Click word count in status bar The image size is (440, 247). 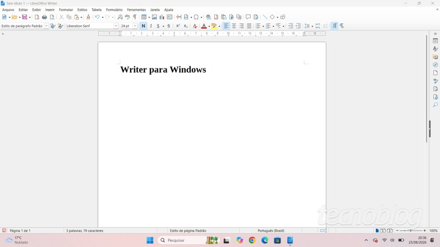[x=85, y=231]
